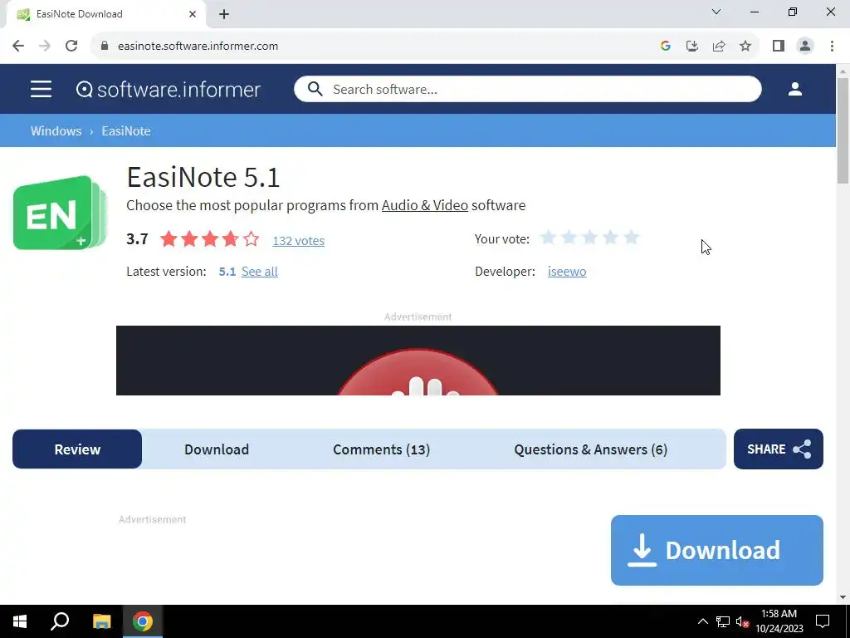Image resolution: width=850 pixels, height=638 pixels.
Task: Click the latest version 5.1 number
Action: 227,272
